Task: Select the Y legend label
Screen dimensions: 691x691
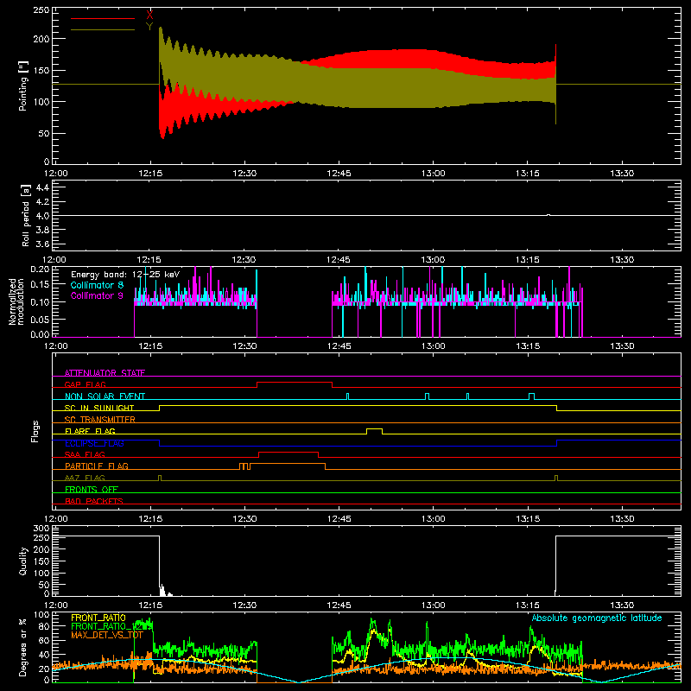Action: [149, 26]
